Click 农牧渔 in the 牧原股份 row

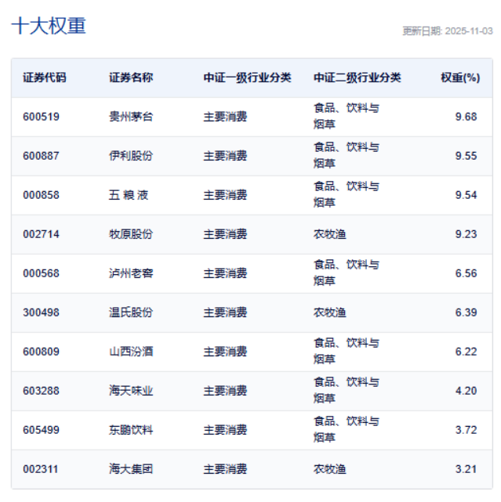coord(330,234)
